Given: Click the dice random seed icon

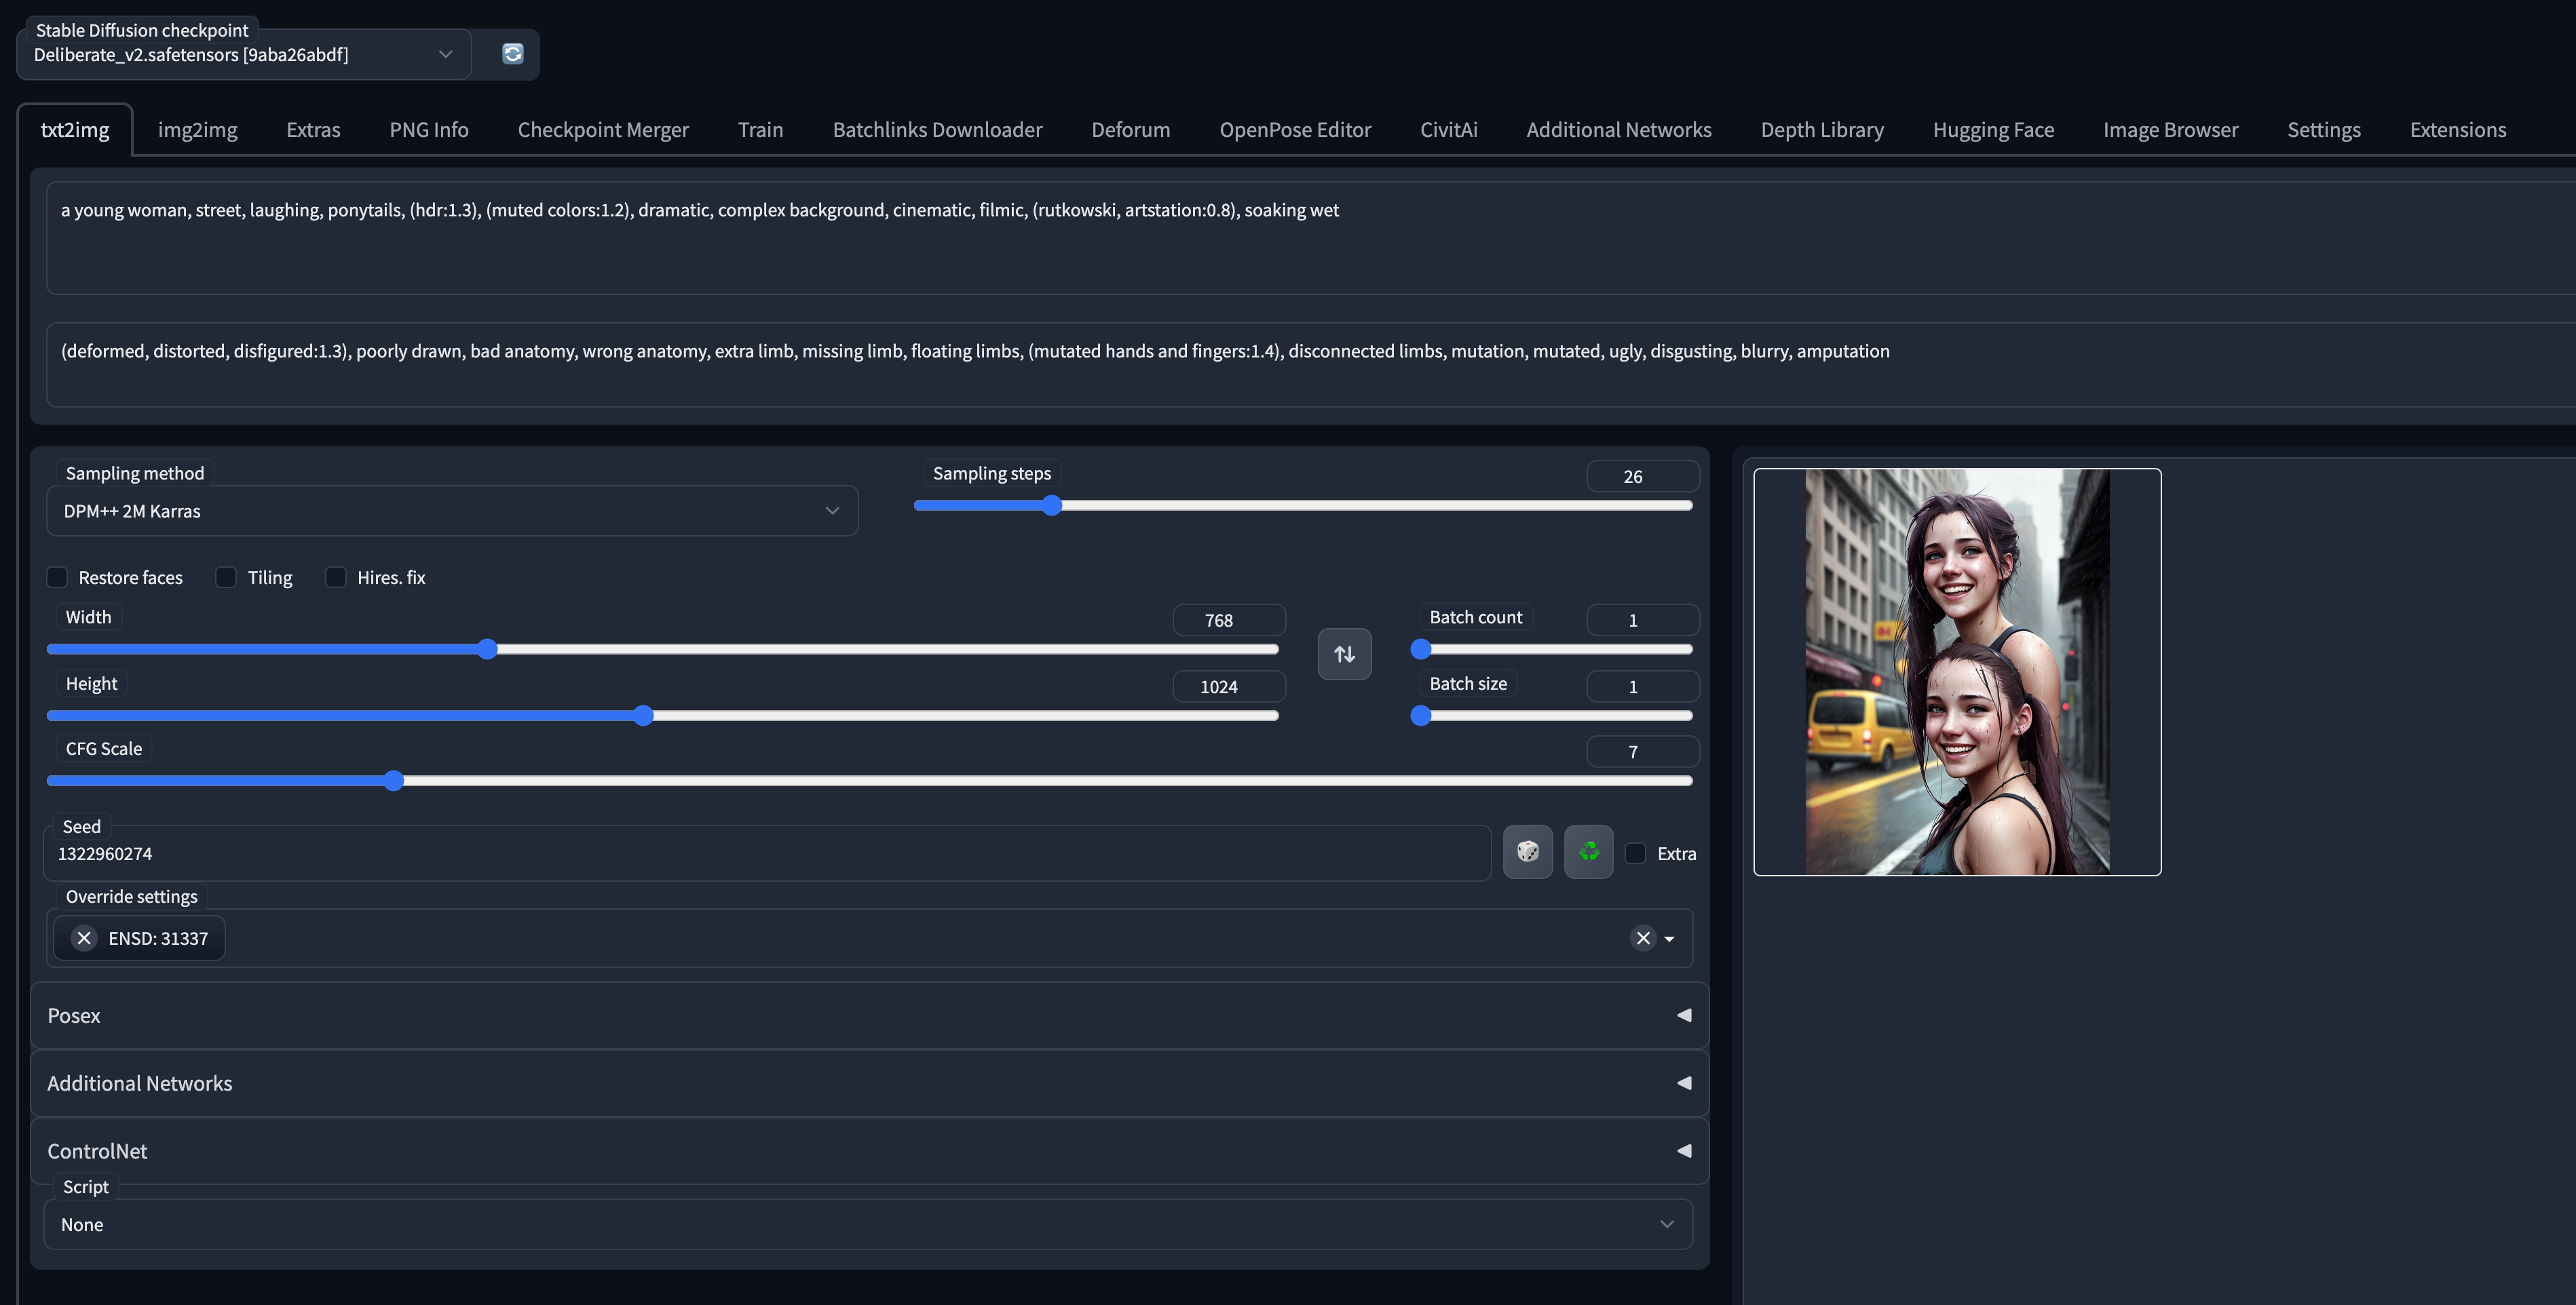Looking at the screenshot, I should [1527, 851].
